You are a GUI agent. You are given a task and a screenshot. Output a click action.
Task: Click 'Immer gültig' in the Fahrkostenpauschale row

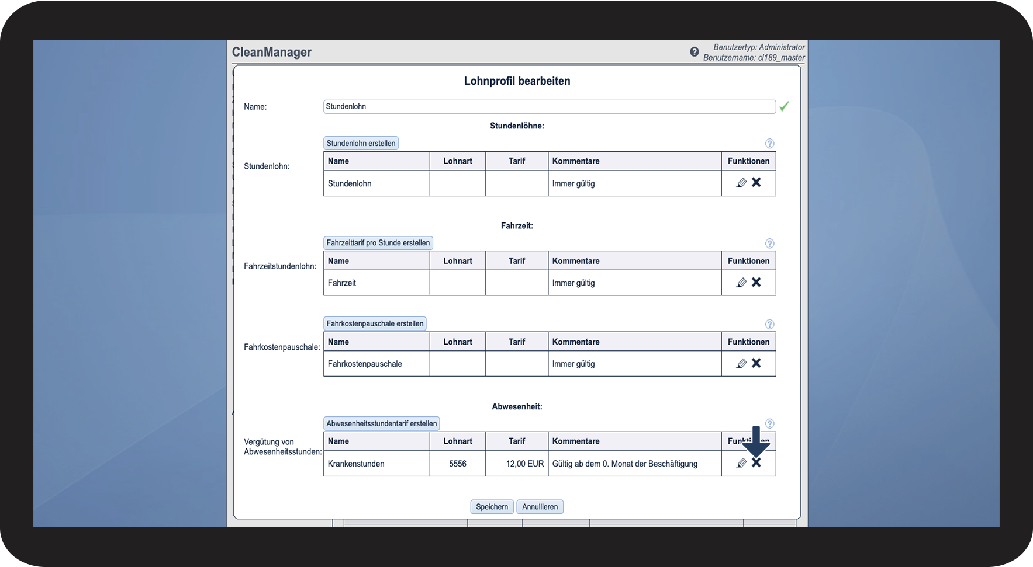[x=573, y=364]
